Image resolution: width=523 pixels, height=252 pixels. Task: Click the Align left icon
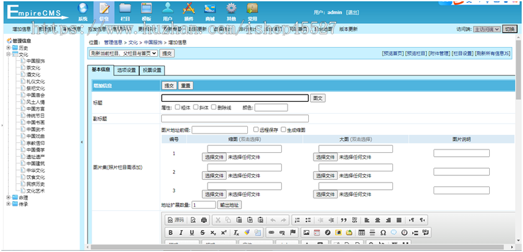coord(367,220)
